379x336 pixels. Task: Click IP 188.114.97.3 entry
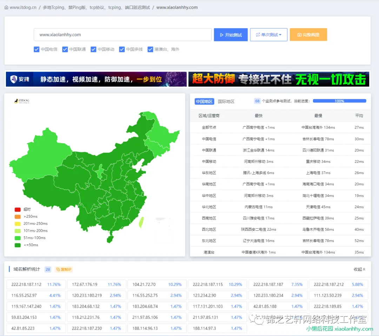click(217, 328)
